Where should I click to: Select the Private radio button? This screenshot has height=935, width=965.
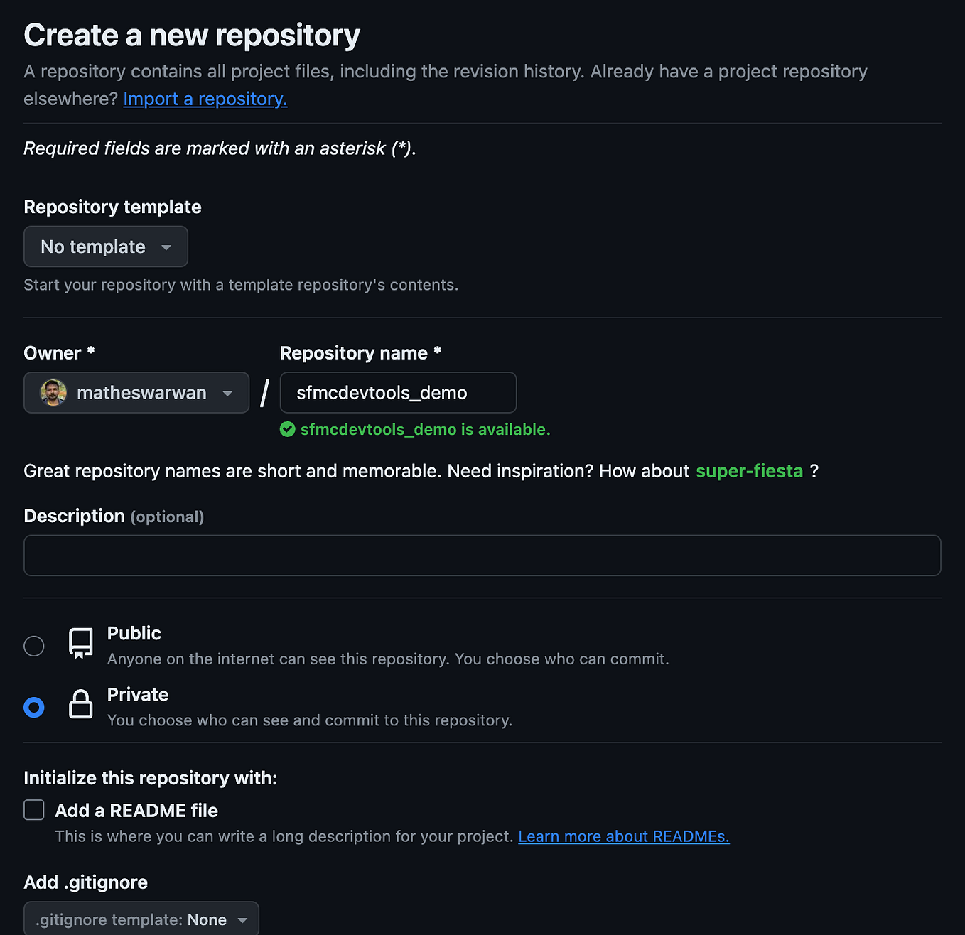point(33,707)
